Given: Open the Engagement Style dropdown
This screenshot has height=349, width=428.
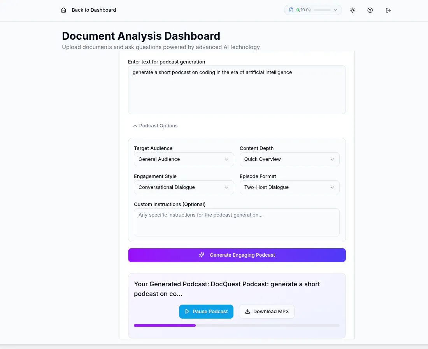Looking at the screenshot, I should tap(184, 187).
